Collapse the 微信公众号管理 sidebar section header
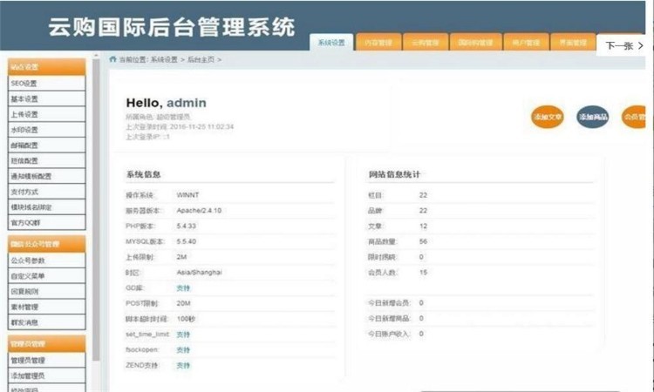The height and width of the screenshot is (392, 654). 47,244
